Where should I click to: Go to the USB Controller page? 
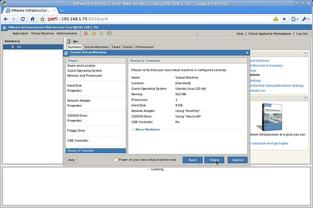(78, 141)
